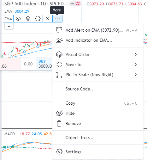147x160 pixels.
Task: Click the crossed-eye Hide icon
Action: 59,113
